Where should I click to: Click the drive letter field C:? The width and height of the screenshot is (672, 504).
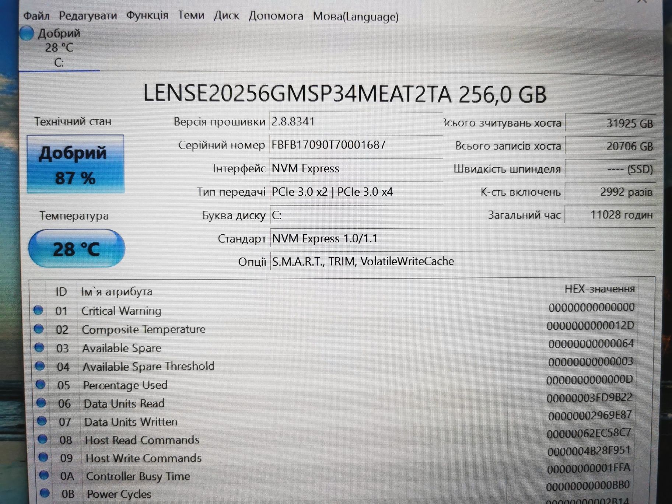coord(356,215)
